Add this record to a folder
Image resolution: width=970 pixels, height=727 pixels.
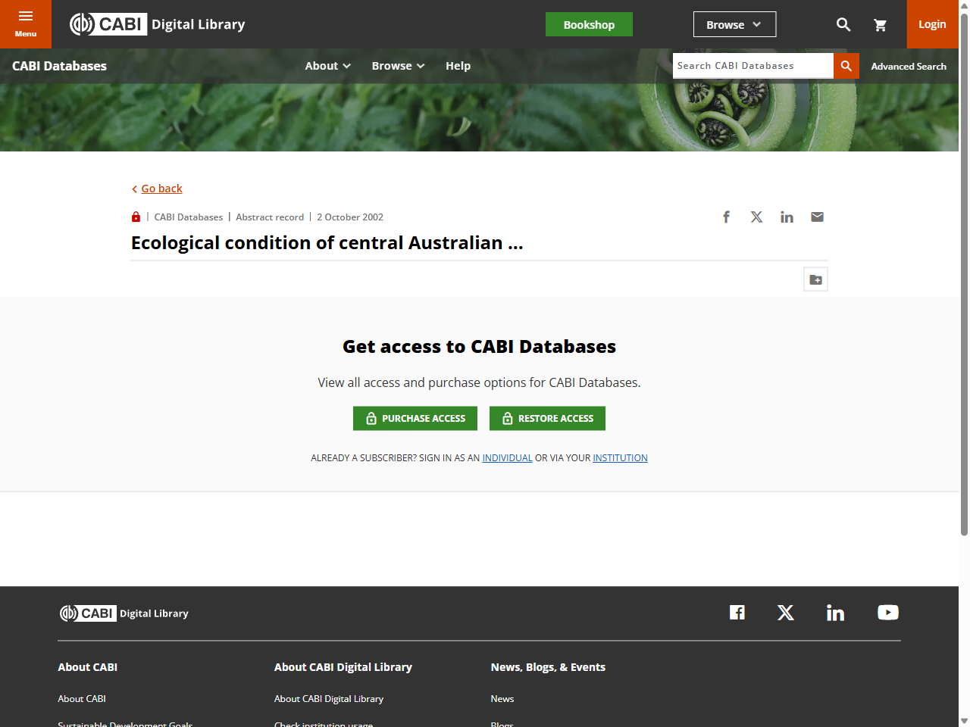pos(815,279)
